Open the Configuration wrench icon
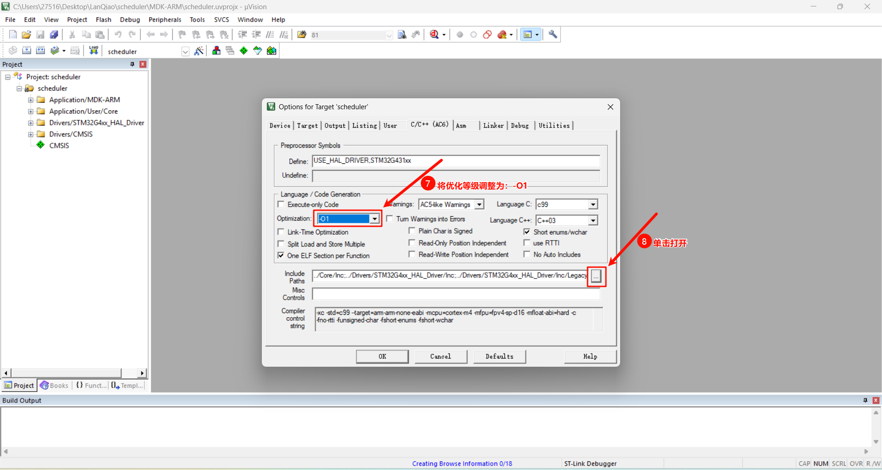 tap(553, 34)
